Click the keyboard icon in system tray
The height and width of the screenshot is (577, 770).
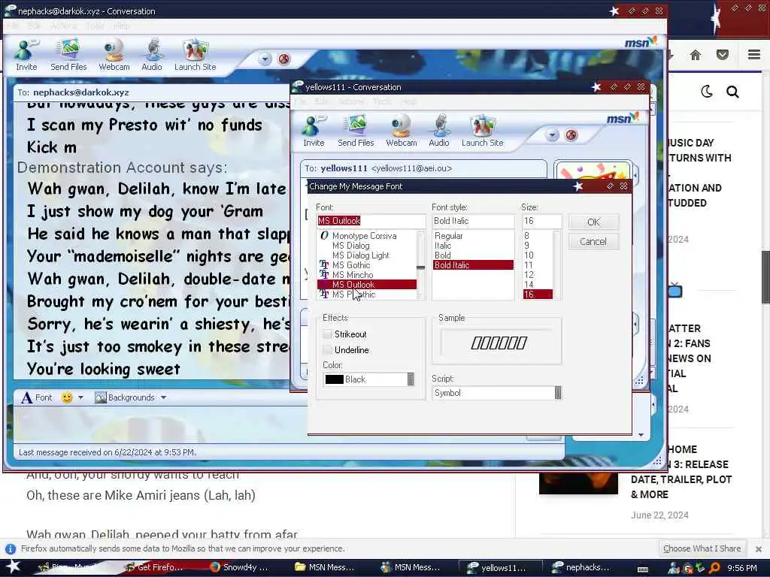click(x=642, y=569)
